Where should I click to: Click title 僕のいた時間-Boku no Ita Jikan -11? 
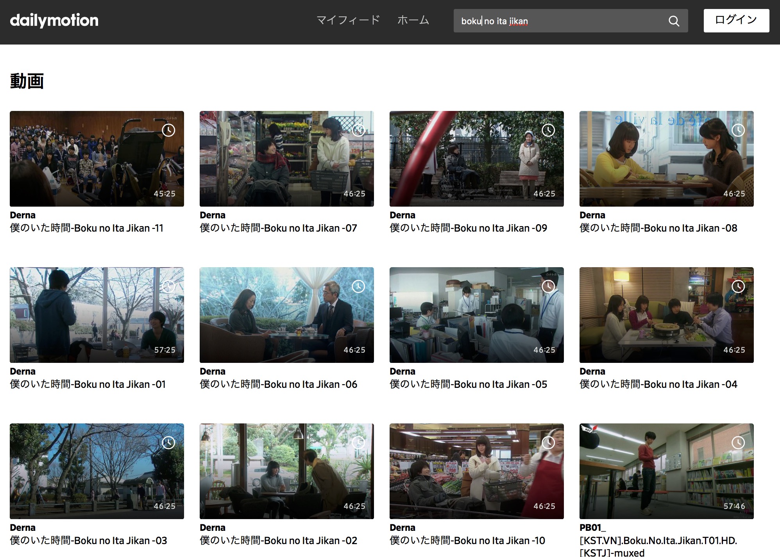click(x=87, y=228)
